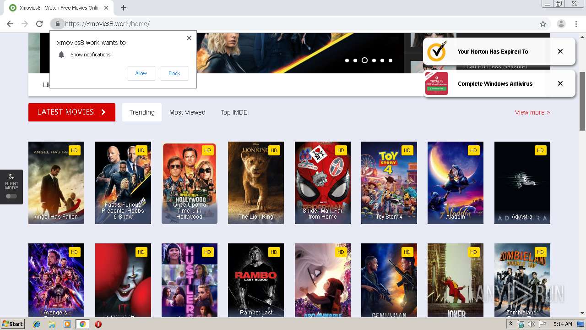Click the TotalAV ad thumbnail
The height and width of the screenshot is (330, 586).
[x=437, y=83]
